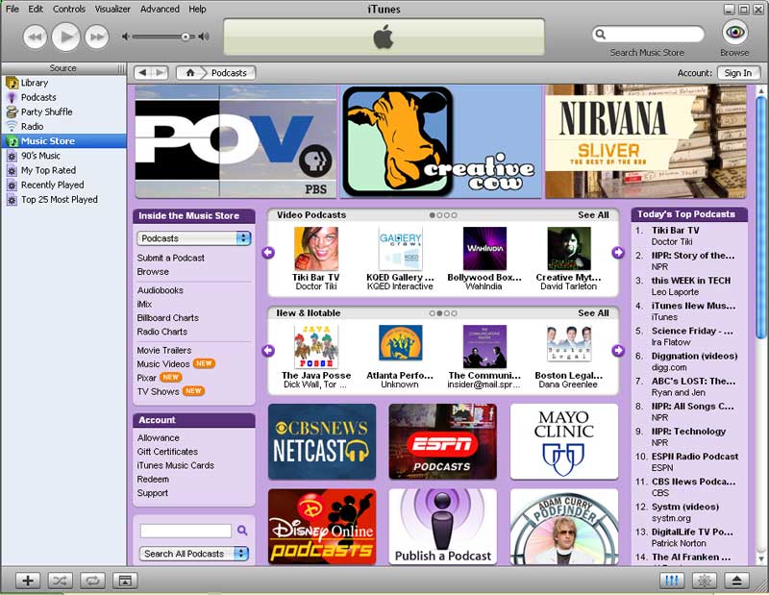769x595 pixels.
Task: Click the TV Shows link
Action: tap(158, 391)
